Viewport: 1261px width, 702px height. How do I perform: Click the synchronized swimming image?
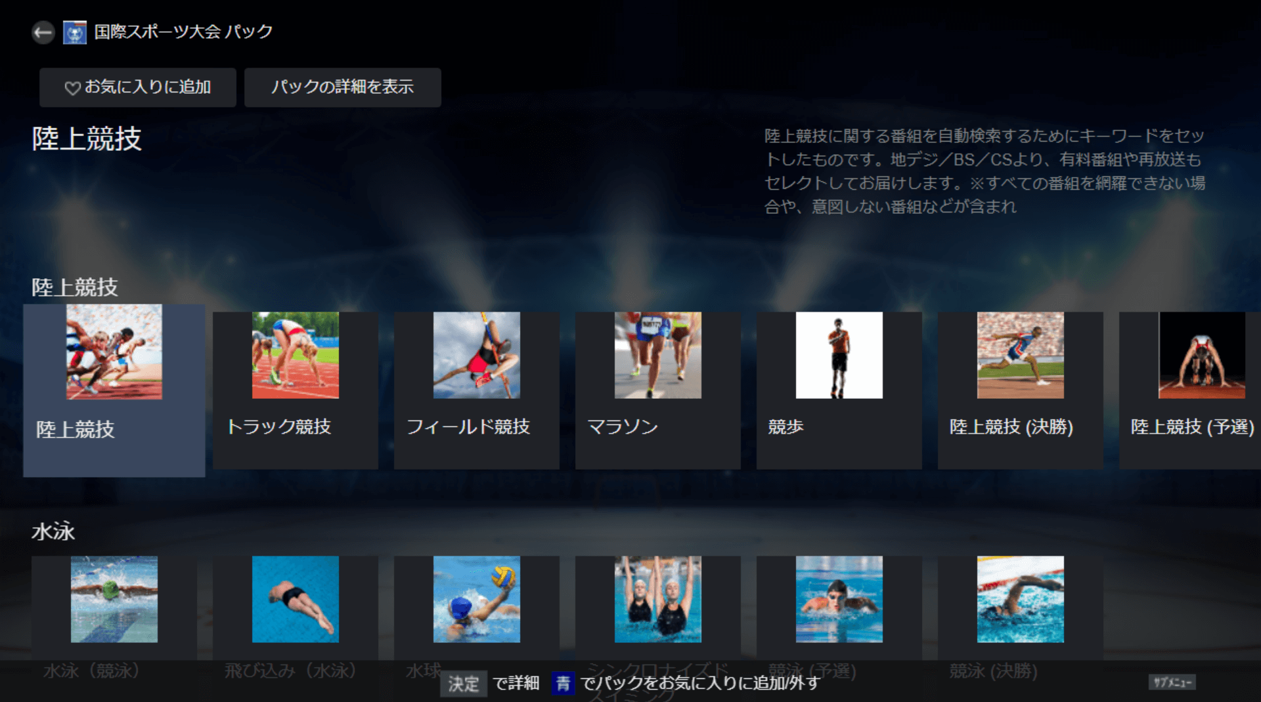[658, 599]
